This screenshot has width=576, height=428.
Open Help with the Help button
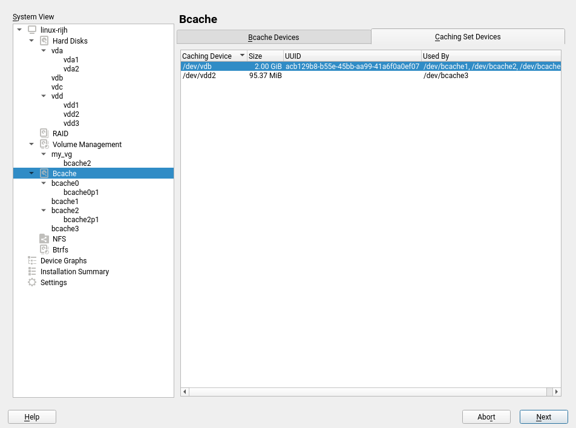click(x=32, y=417)
